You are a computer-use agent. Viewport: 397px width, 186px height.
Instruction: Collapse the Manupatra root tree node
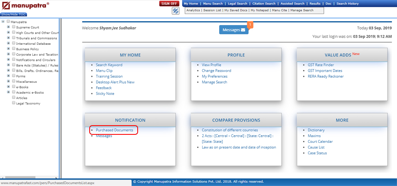3,22
